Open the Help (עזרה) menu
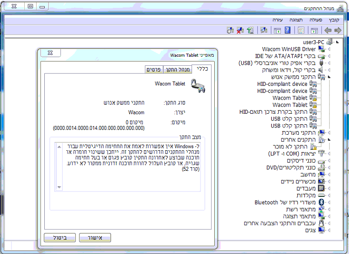The image size is (349, 254). click(278, 20)
